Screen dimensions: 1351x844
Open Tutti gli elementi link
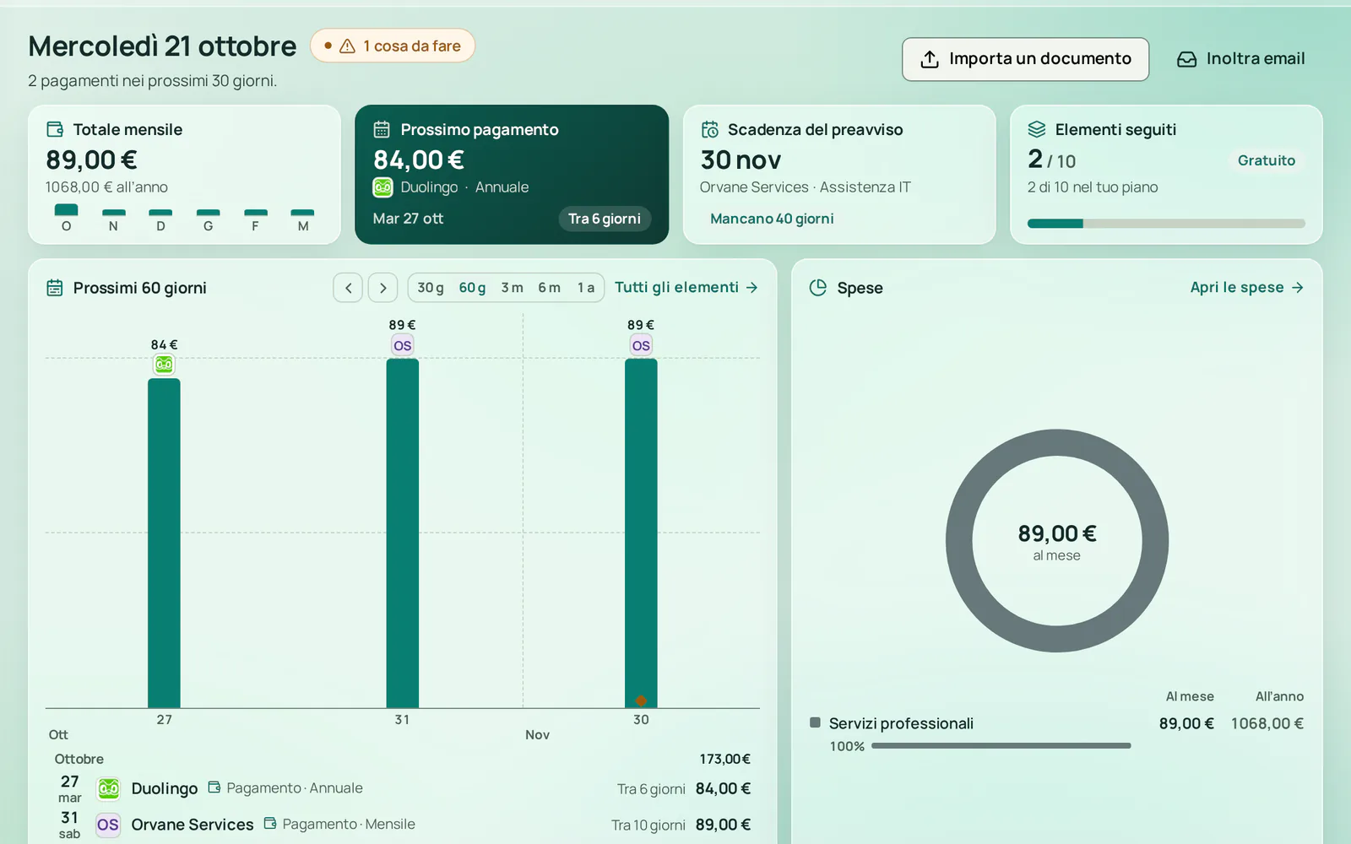point(686,288)
